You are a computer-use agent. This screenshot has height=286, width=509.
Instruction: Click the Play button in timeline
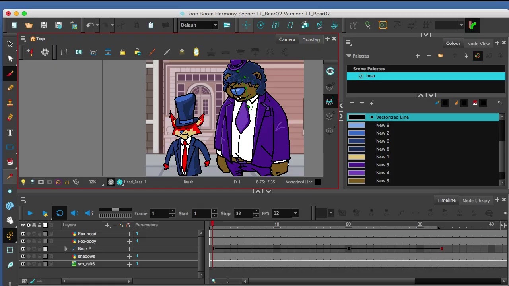(x=30, y=213)
